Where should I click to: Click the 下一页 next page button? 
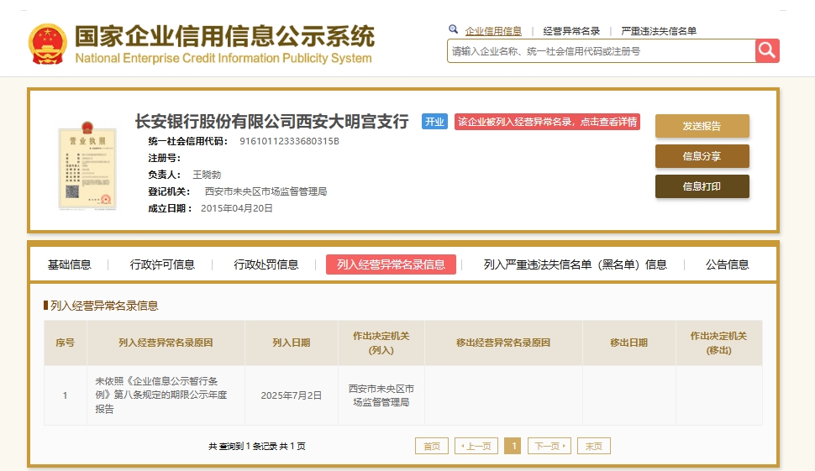coord(549,446)
